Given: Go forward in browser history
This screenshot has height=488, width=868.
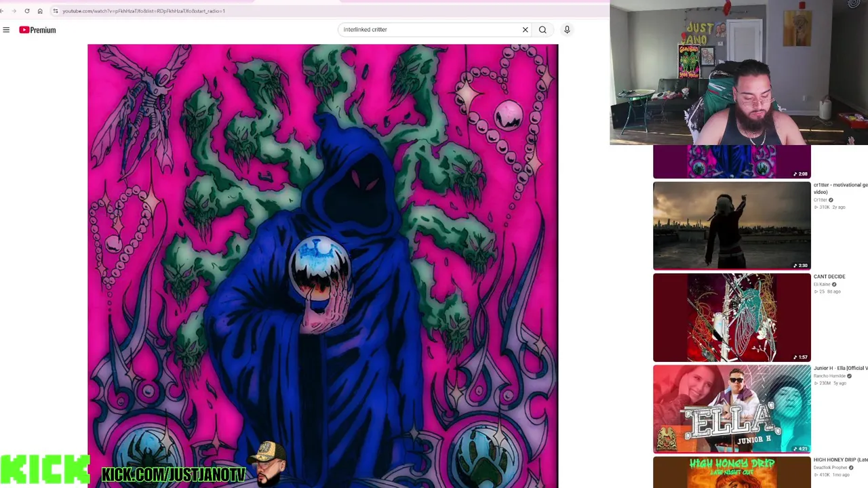Looking at the screenshot, I should coord(14,11).
